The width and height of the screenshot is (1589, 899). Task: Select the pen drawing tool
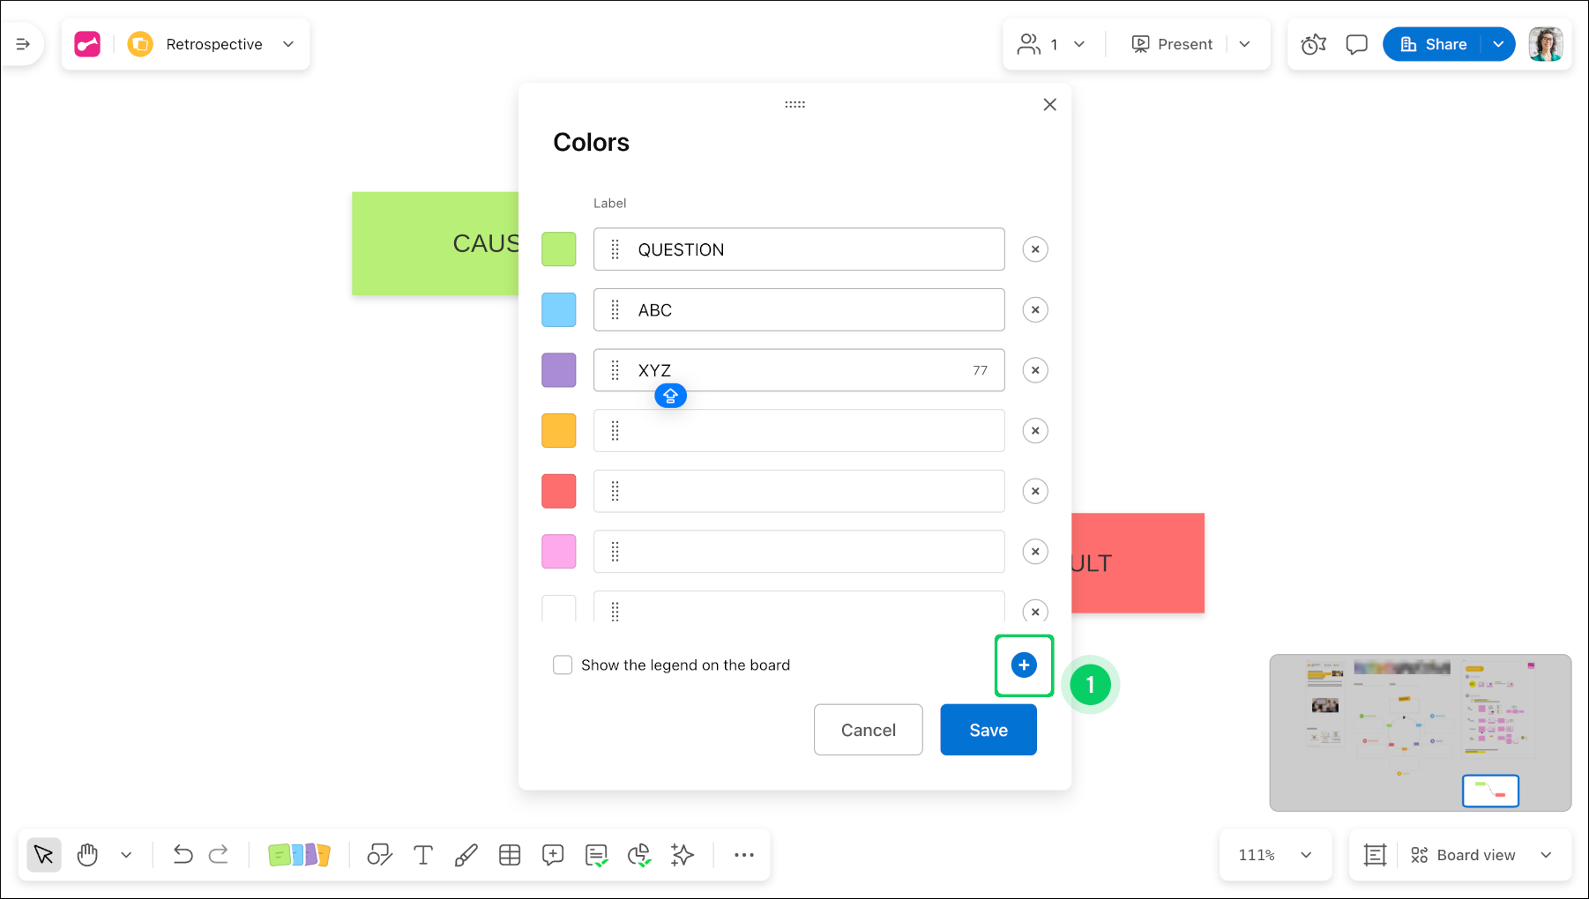click(466, 855)
